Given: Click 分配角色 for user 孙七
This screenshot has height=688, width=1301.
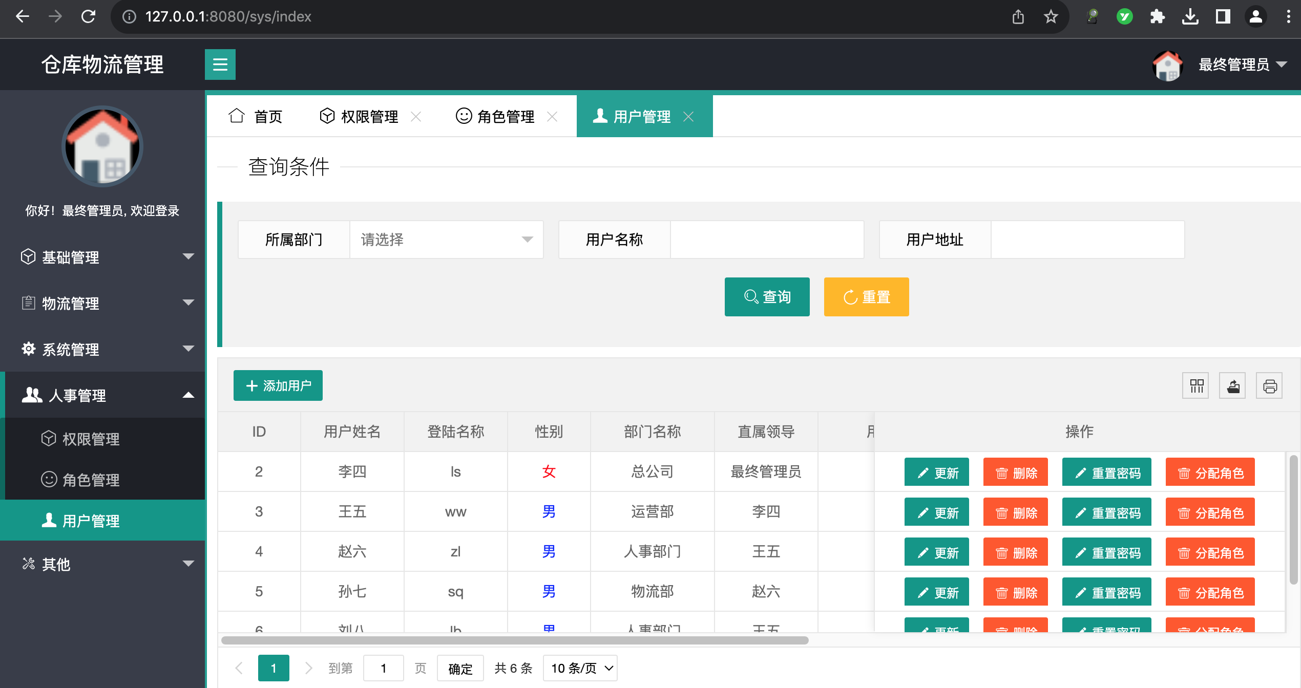Looking at the screenshot, I should (1210, 592).
